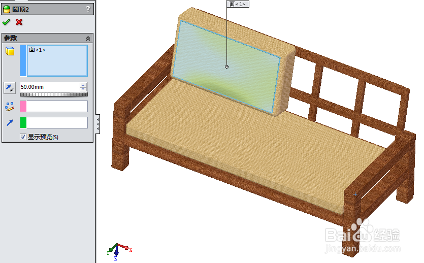Click the faces-to-dome yellow cube icon
This screenshot has height=263, width=424.
point(10,51)
